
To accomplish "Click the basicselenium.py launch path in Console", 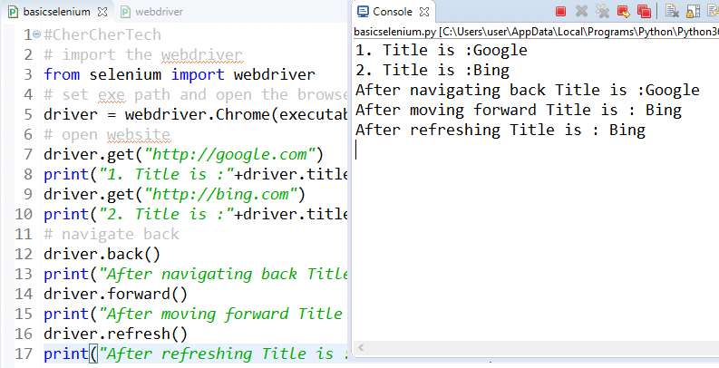I will point(537,32).
